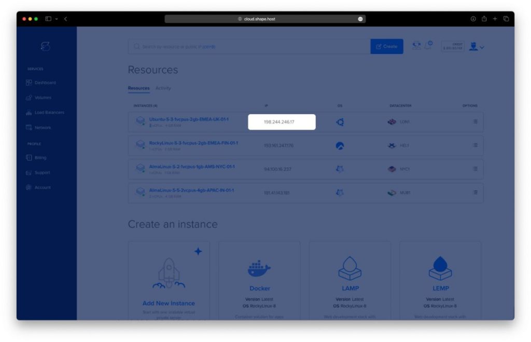Click the Ubuntu OS icon
Image resolution: width=531 pixels, height=342 pixels.
340,122
